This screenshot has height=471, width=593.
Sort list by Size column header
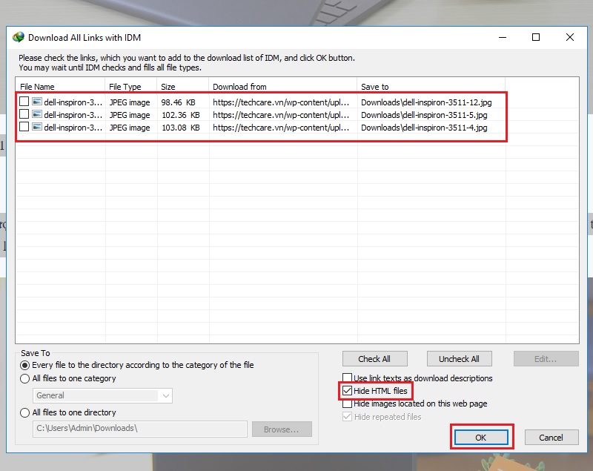pyautogui.click(x=182, y=87)
